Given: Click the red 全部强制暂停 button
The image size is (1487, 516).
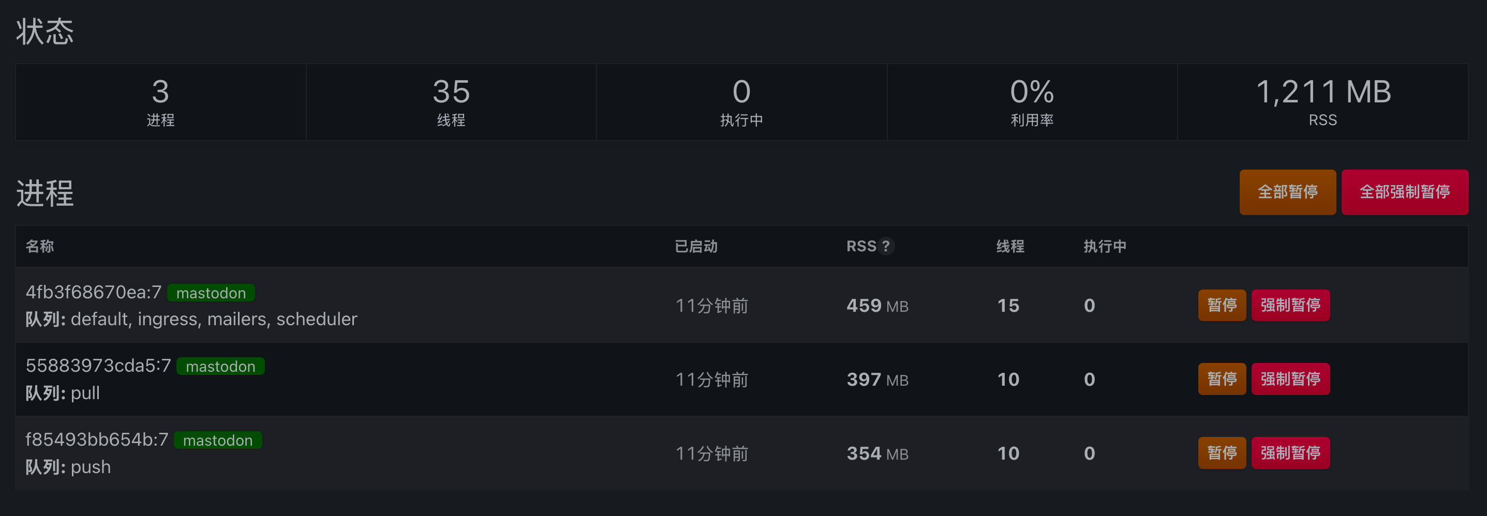Looking at the screenshot, I should pos(1404,192).
